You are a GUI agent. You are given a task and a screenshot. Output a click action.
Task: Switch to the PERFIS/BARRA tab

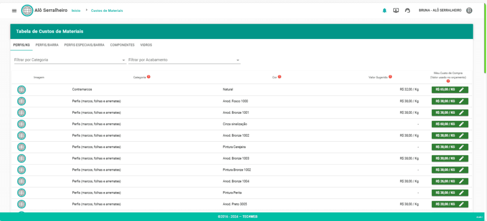point(47,45)
